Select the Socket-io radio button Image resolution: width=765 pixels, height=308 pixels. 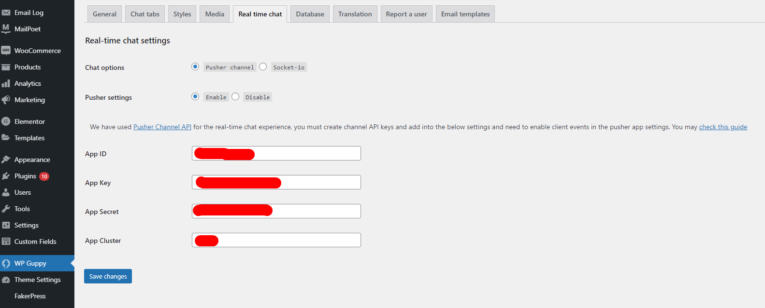263,67
